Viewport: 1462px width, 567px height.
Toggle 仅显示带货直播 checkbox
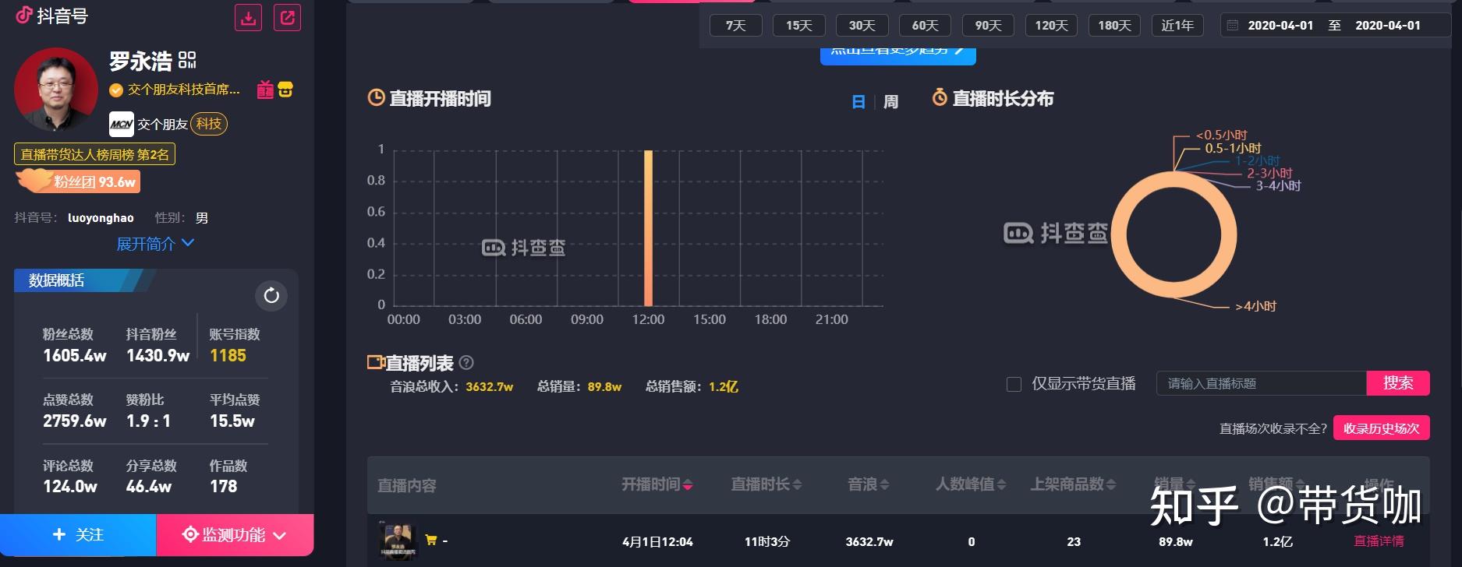[1014, 384]
